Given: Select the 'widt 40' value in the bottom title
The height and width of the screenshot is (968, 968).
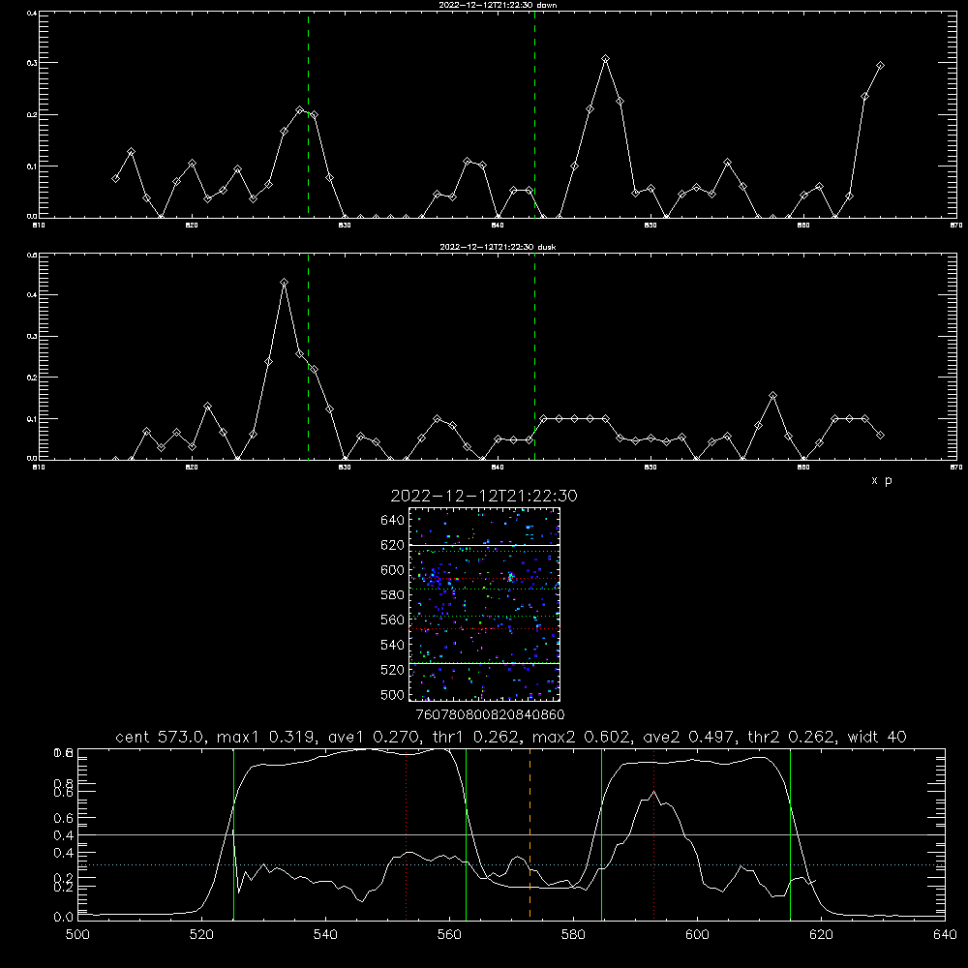Looking at the screenshot, I should pyautogui.click(x=877, y=737).
